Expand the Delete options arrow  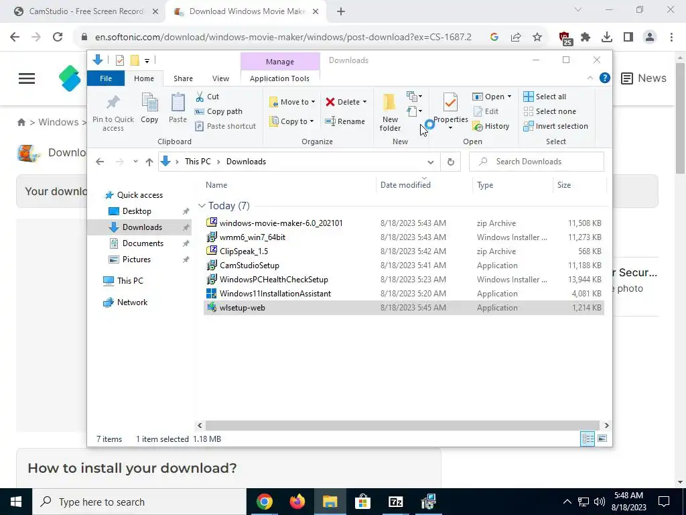point(365,102)
